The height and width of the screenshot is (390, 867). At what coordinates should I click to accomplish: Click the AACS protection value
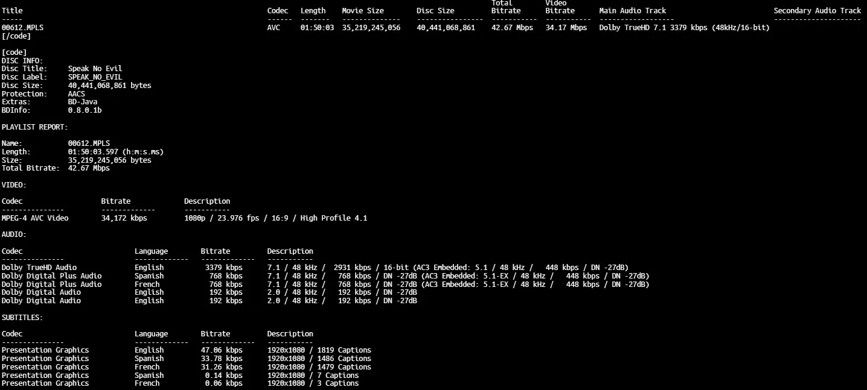pos(77,94)
